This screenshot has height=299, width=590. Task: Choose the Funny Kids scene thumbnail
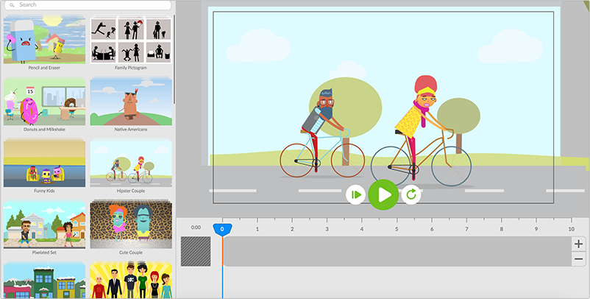(44, 163)
